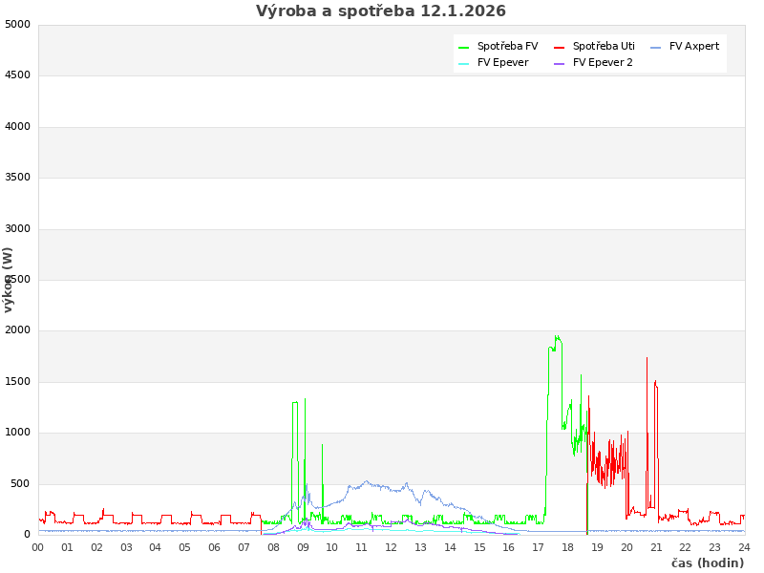Image resolution: width=764 pixels, height=573 pixels.
Task: Select the Spotřeba Uti legend label
Action: 604,47
